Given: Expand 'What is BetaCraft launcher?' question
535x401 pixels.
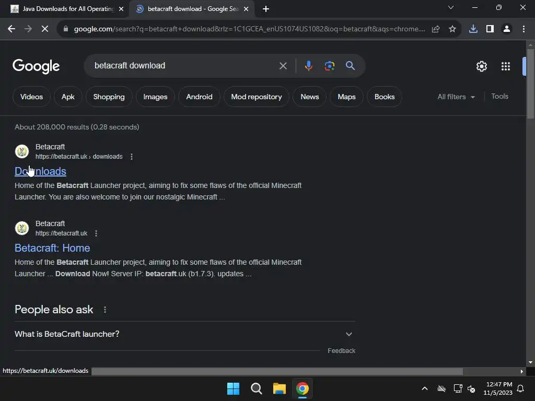Looking at the screenshot, I should [184, 334].
